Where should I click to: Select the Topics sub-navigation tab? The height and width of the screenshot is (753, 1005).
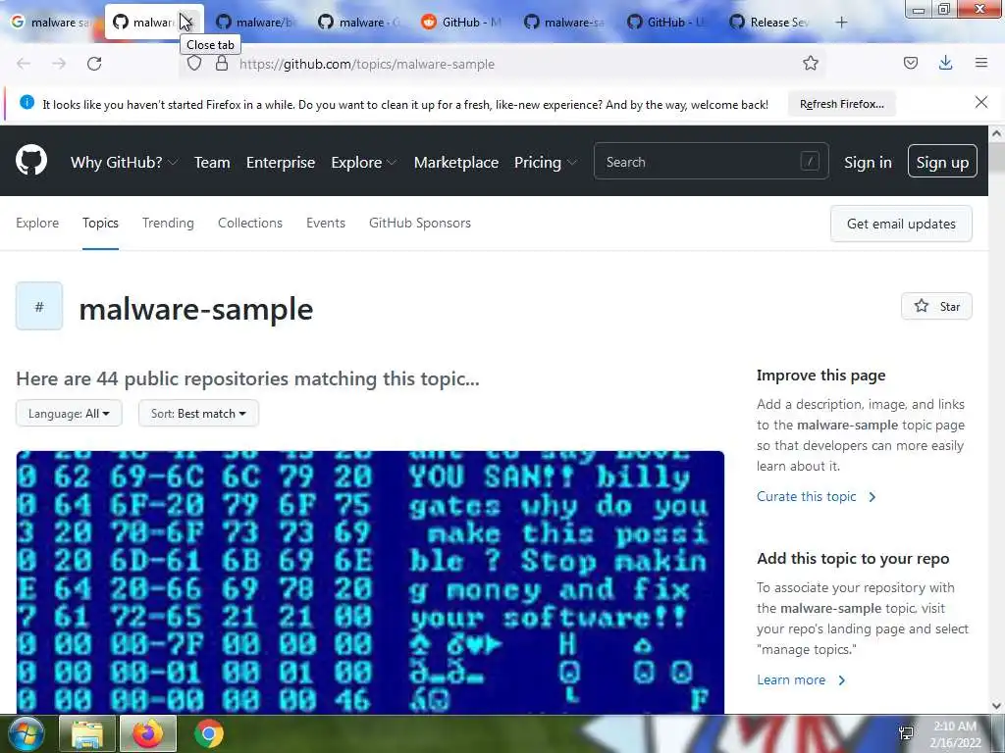click(100, 223)
